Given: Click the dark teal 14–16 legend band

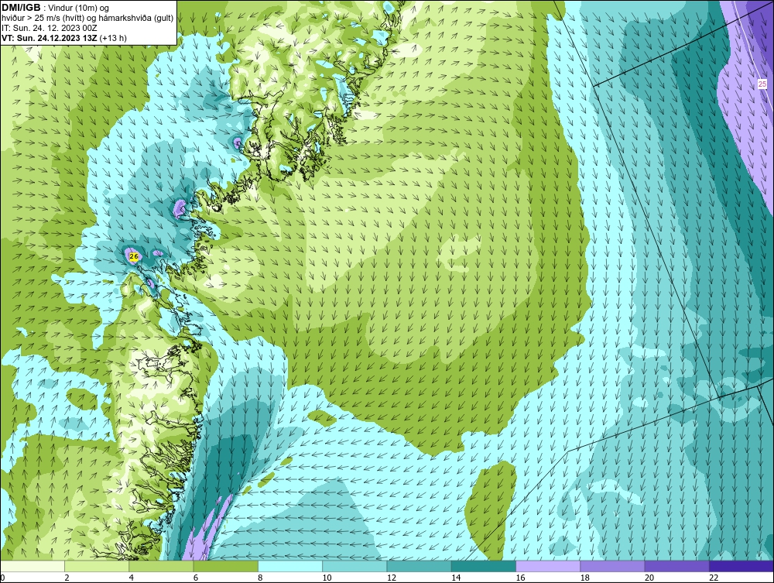Looking at the screenshot, I should 483,566.
